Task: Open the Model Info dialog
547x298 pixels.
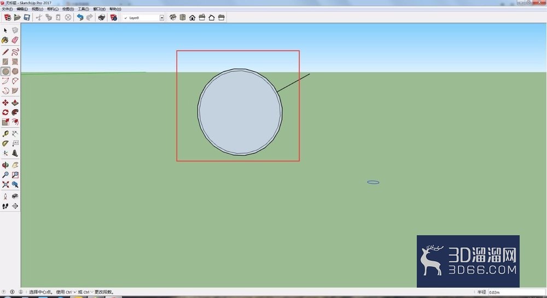Action: 114,17
